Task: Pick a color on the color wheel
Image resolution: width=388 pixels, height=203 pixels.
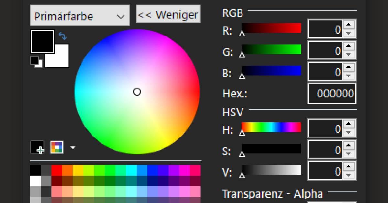Action: click(x=137, y=92)
